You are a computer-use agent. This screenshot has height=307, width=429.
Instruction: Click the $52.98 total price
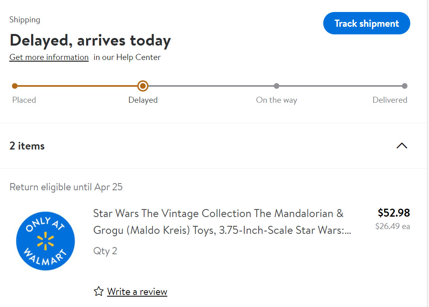pos(393,213)
